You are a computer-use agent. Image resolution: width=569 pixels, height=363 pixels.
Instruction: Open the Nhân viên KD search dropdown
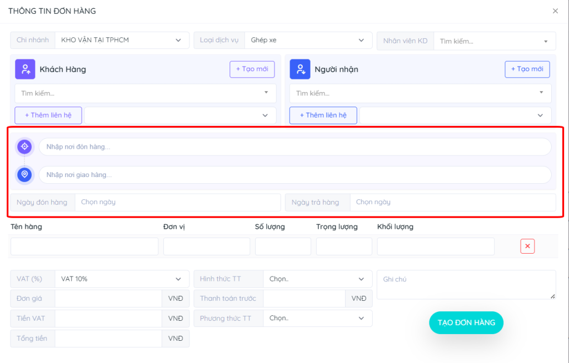[x=493, y=41]
